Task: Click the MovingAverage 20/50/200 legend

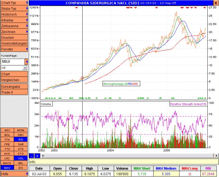Action: click(x=121, y=84)
